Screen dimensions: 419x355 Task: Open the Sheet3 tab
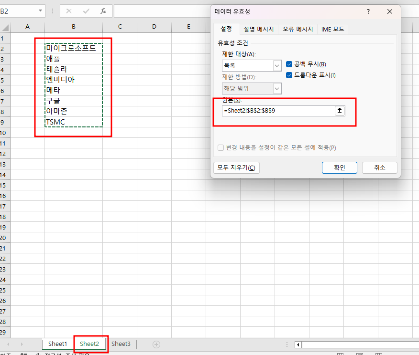pyautogui.click(x=121, y=344)
